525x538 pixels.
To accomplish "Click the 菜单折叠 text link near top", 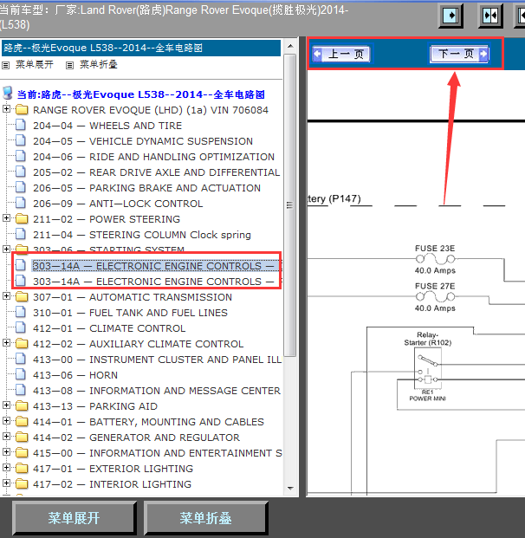I will (99, 64).
